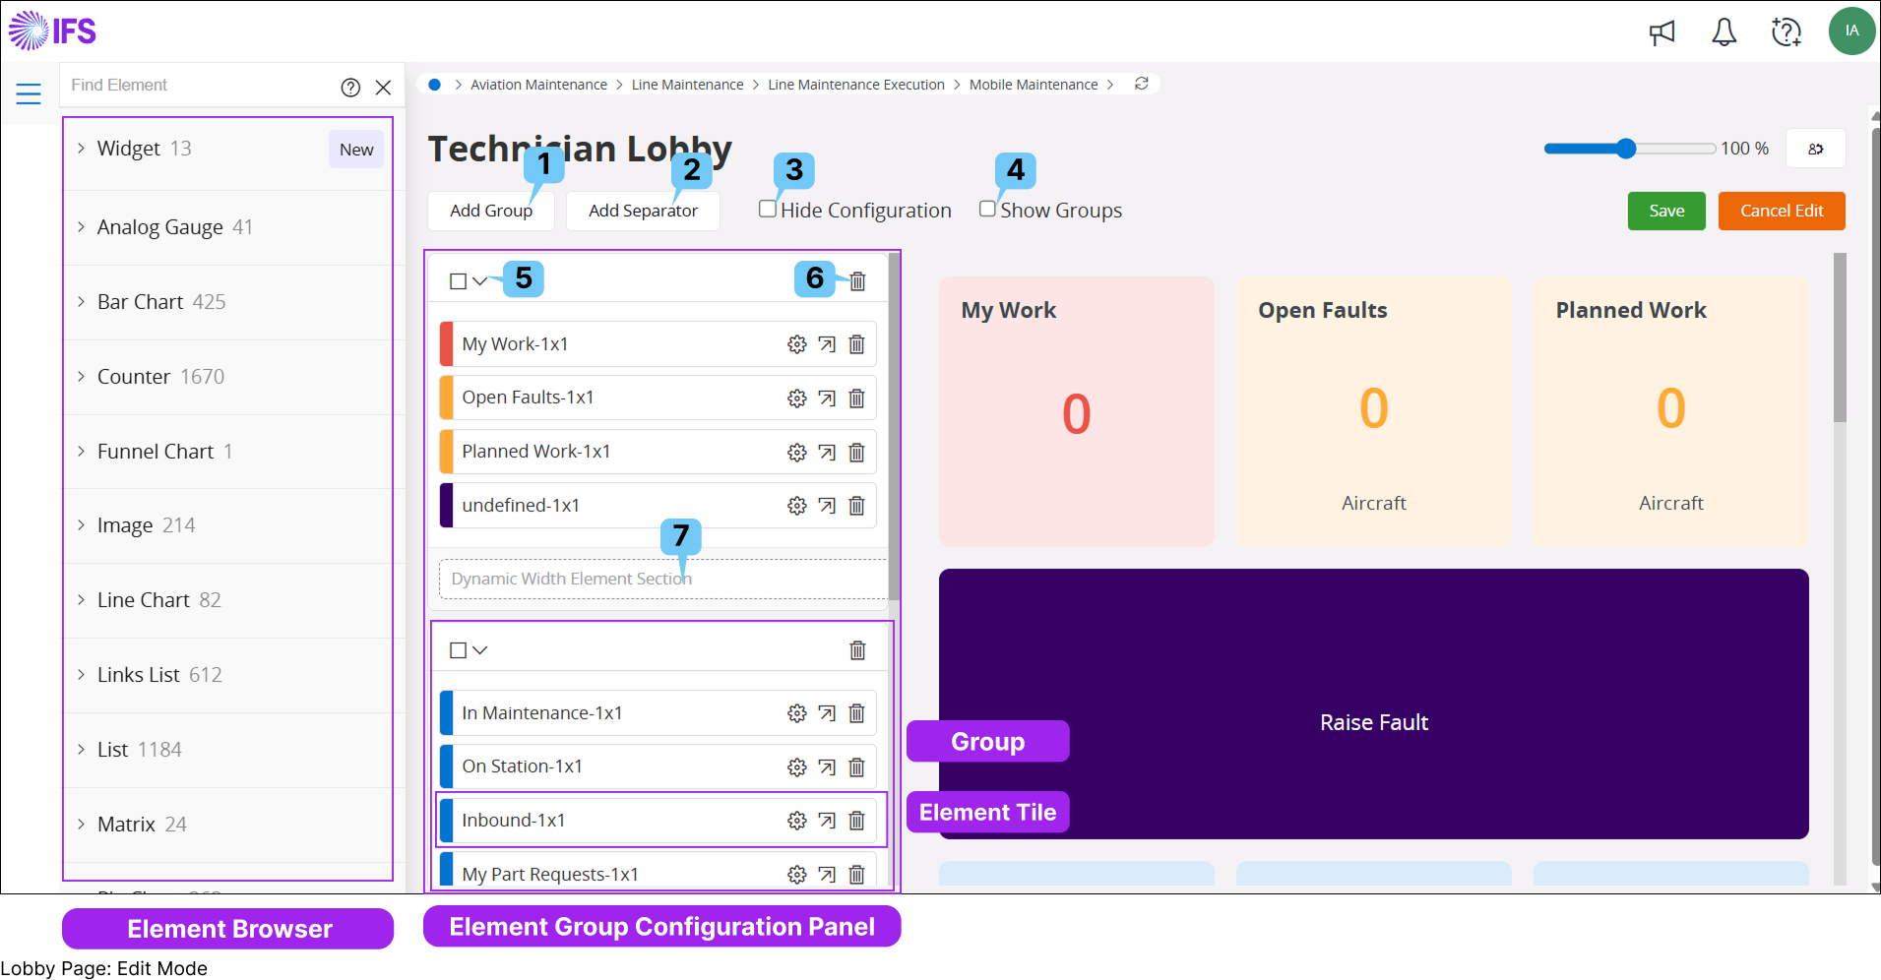Delete the My Work-1x1 tile
1881x980 pixels.
point(857,344)
